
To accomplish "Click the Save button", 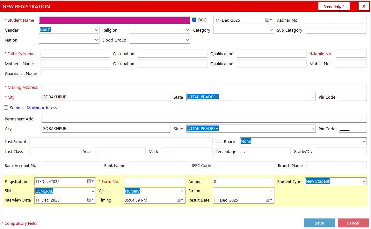I will [x=319, y=223].
